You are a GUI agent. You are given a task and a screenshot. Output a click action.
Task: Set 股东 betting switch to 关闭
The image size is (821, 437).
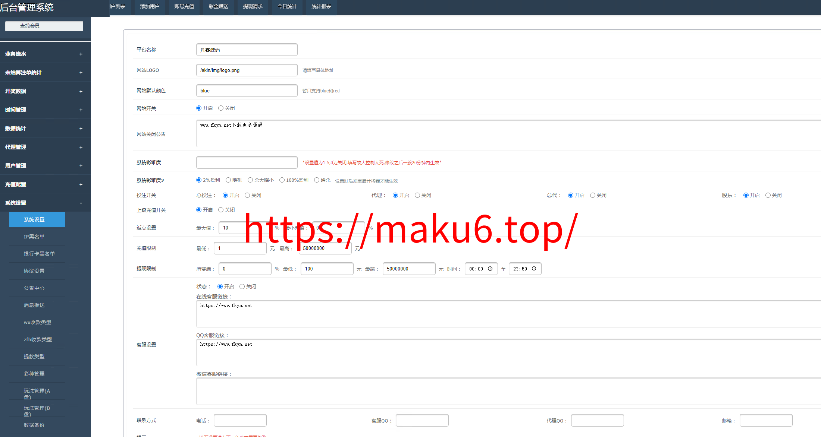(768, 196)
